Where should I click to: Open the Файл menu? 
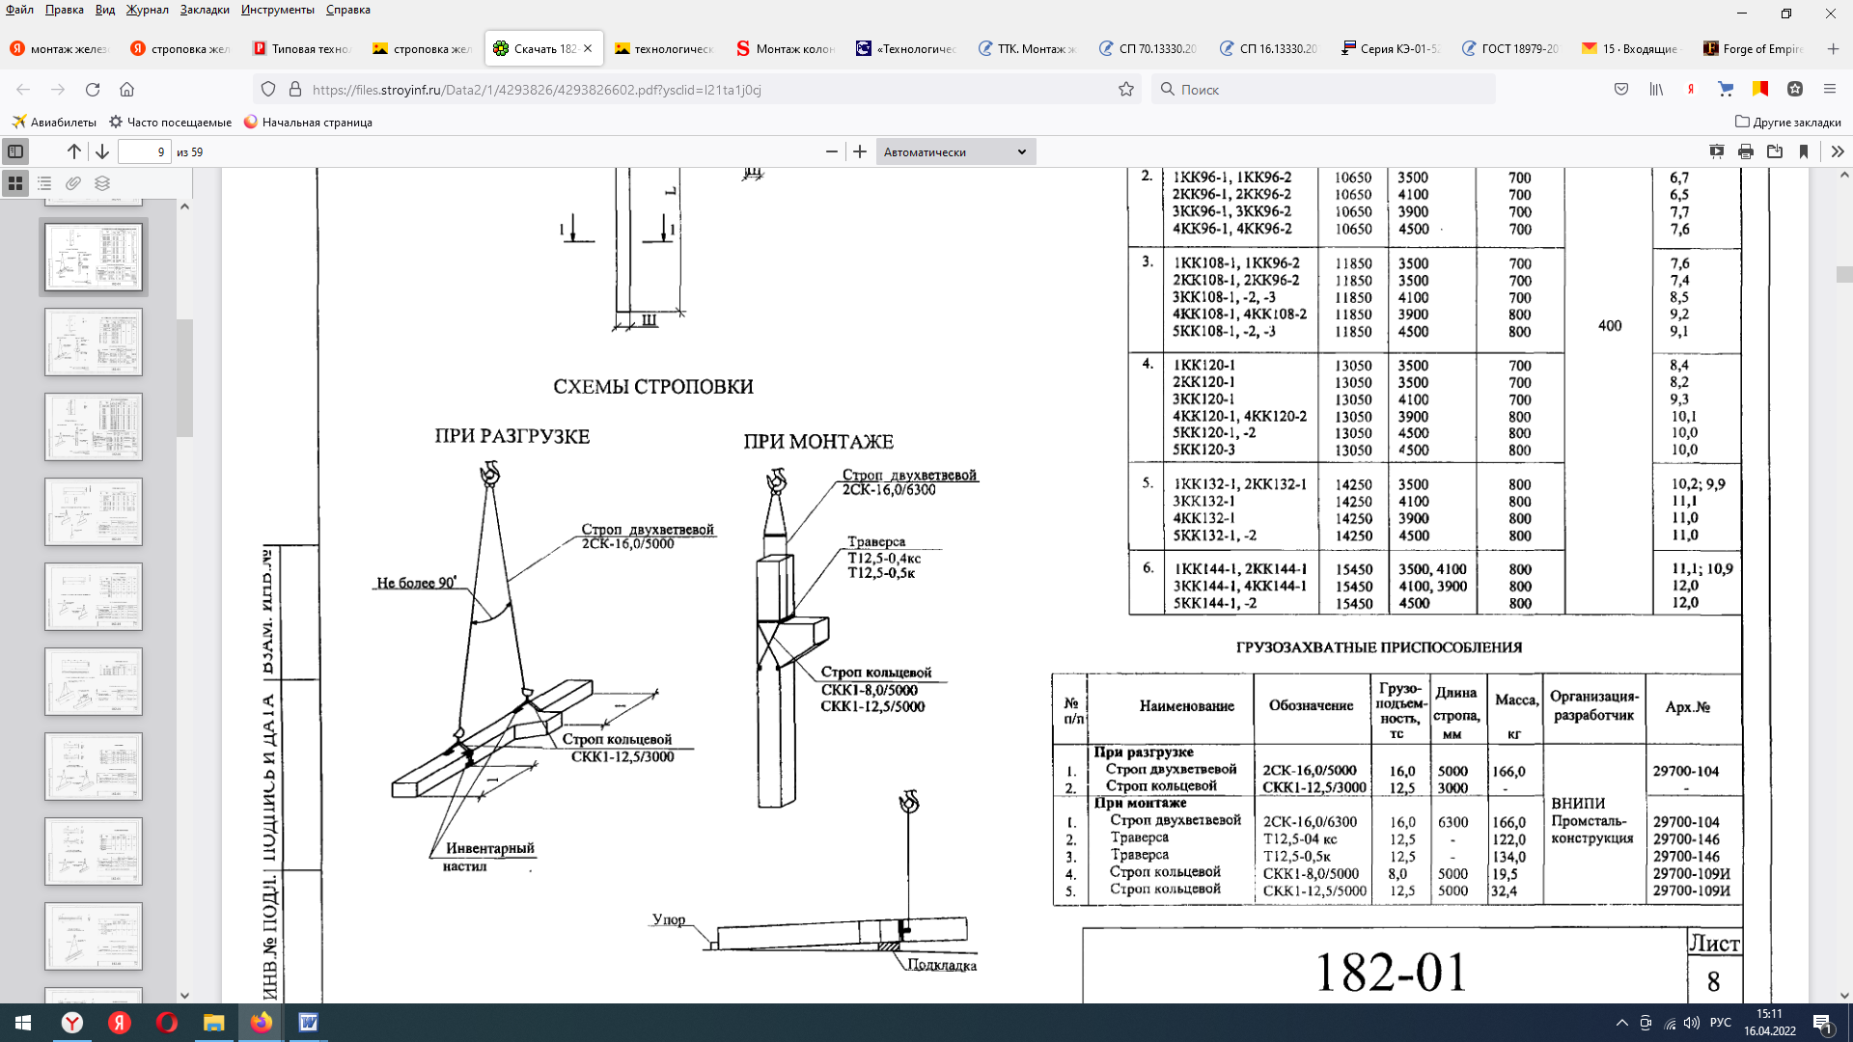[19, 10]
